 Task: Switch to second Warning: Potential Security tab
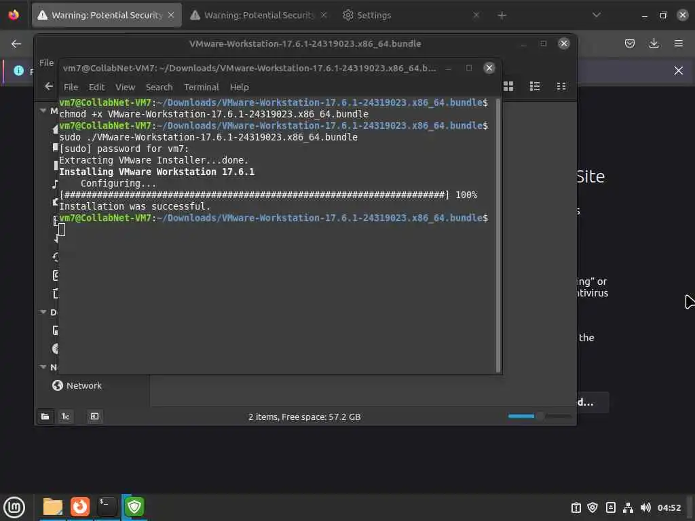tap(259, 15)
